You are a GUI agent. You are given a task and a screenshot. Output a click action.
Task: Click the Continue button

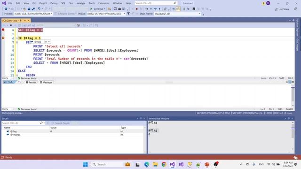(97, 9)
